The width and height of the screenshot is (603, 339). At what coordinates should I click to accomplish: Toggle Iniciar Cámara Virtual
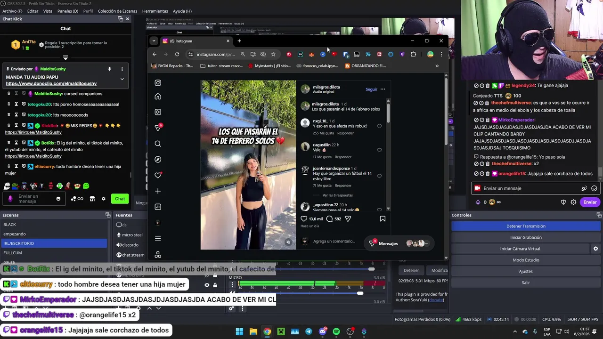(x=520, y=249)
